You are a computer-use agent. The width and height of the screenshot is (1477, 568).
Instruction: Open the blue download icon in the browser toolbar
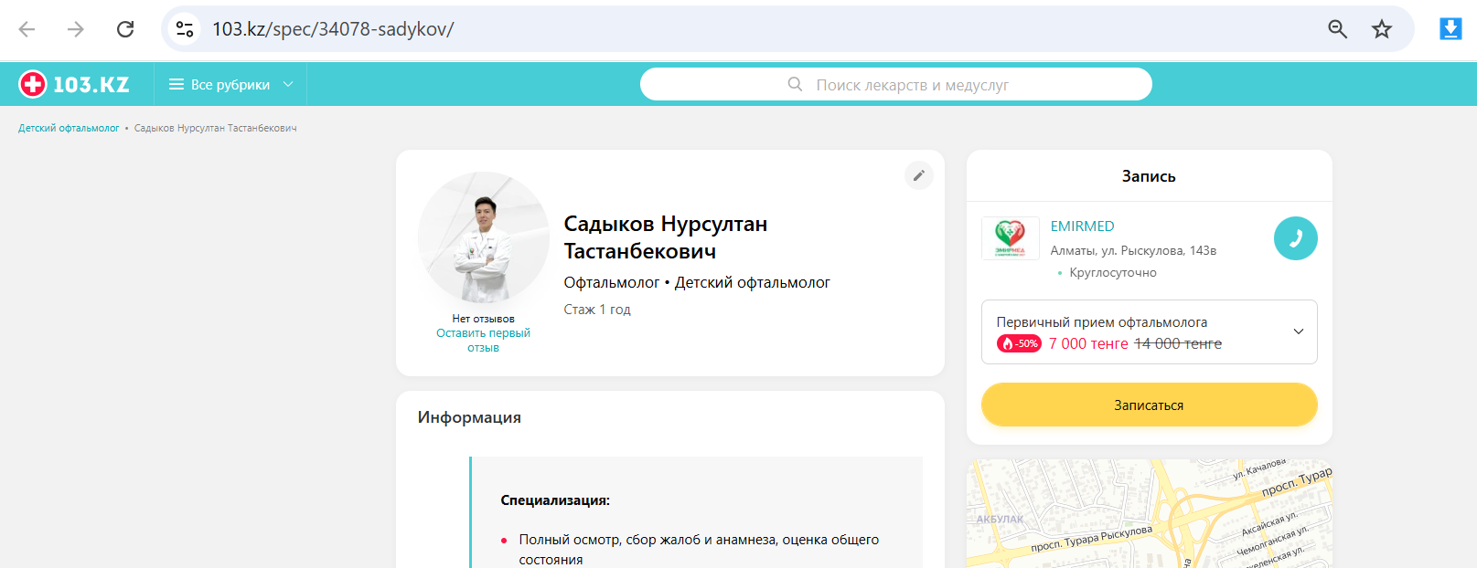(x=1450, y=29)
